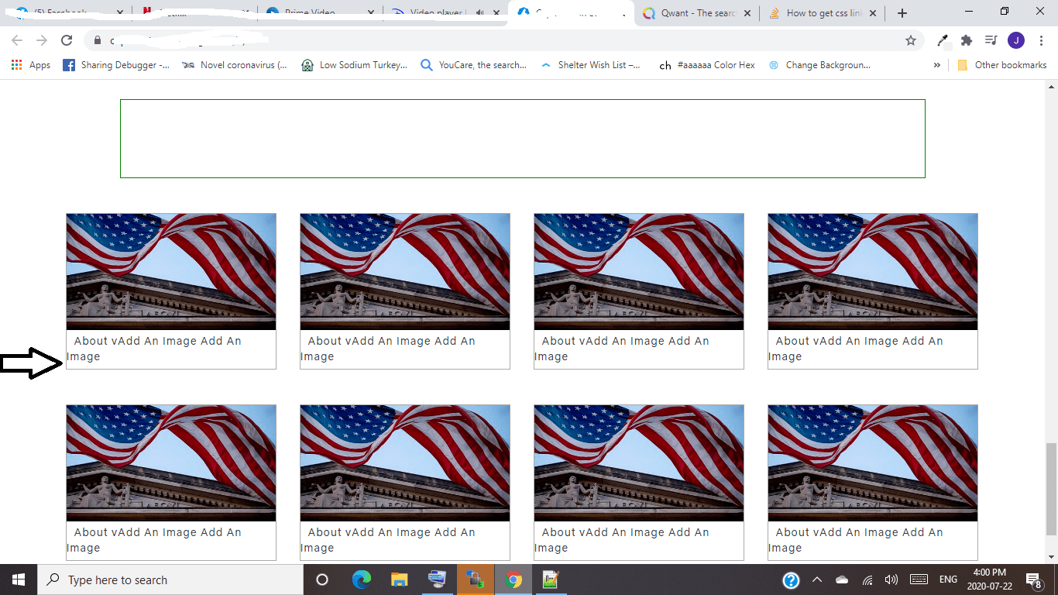The height and width of the screenshot is (595, 1058).
Task: Open Google Chrome from the taskbar
Action: 513,580
